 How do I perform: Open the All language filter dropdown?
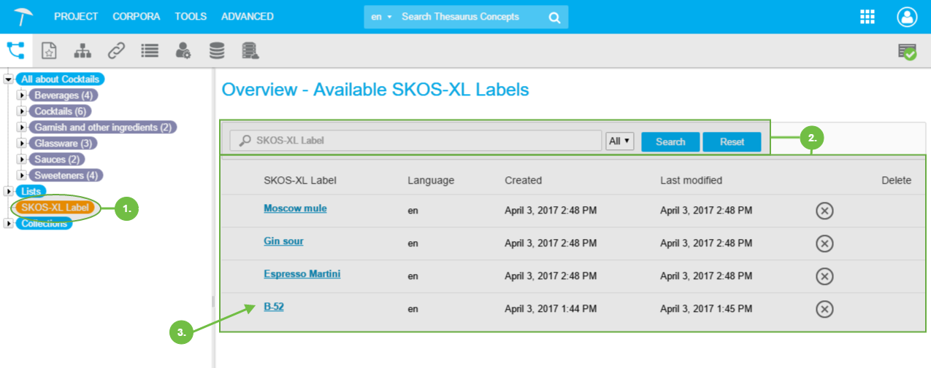[620, 141]
